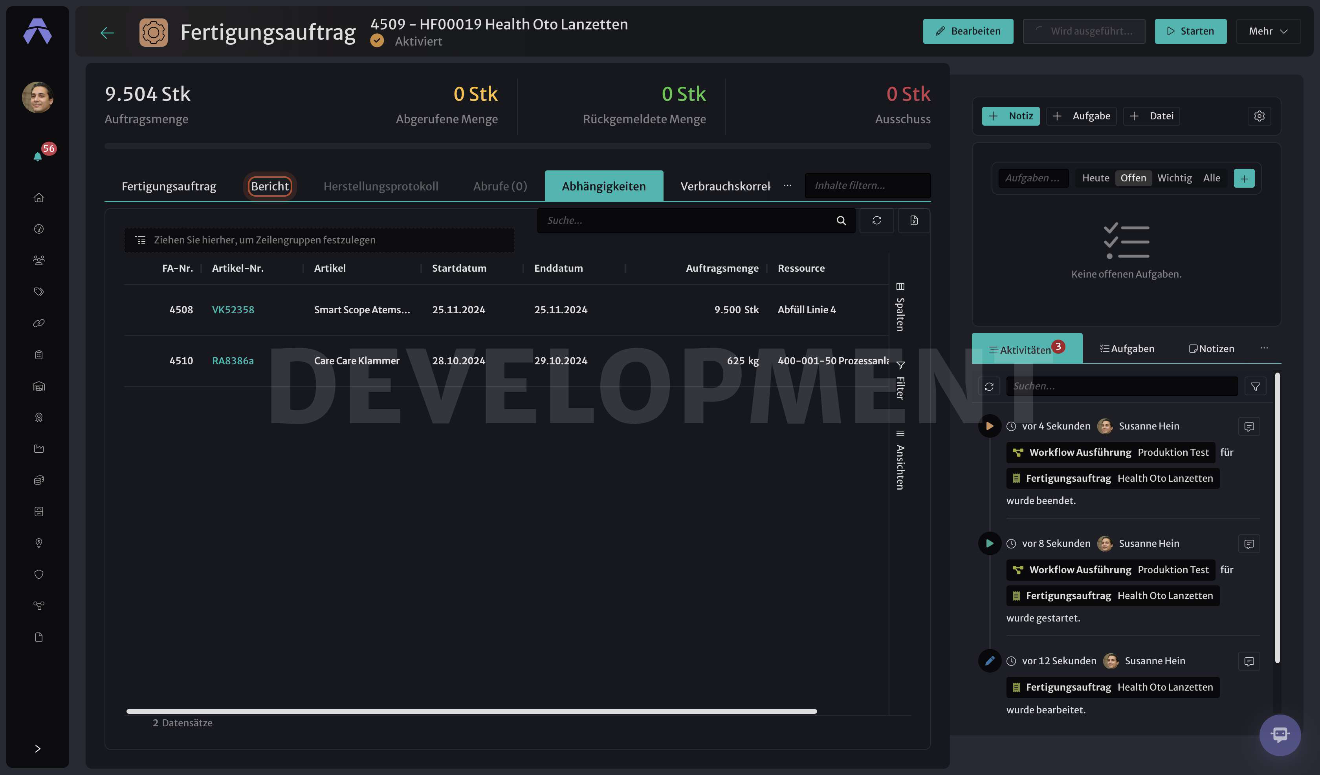Open the Mehr dropdown
This screenshot has width=1320, height=775.
point(1268,31)
